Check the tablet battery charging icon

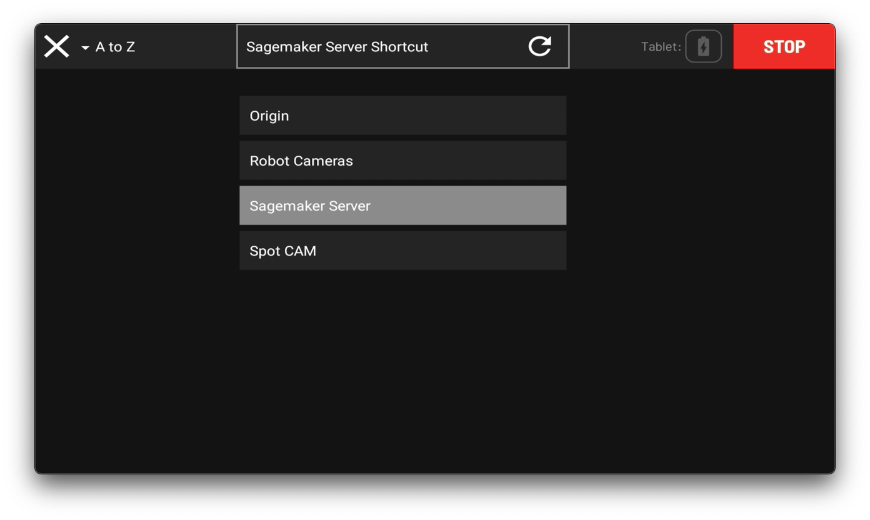pyautogui.click(x=703, y=47)
